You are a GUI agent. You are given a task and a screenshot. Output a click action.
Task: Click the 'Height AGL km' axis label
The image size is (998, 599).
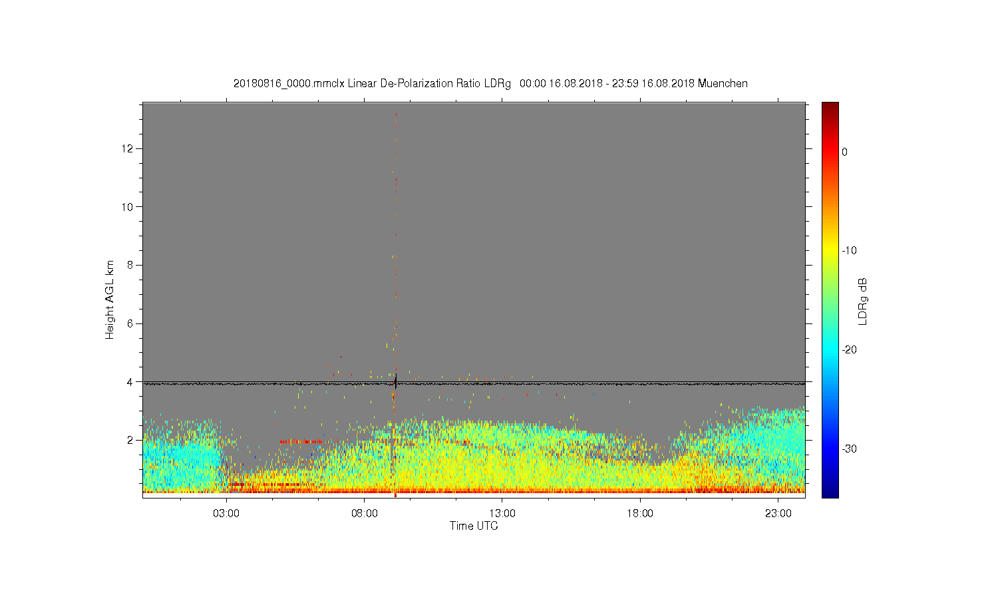[x=110, y=299]
